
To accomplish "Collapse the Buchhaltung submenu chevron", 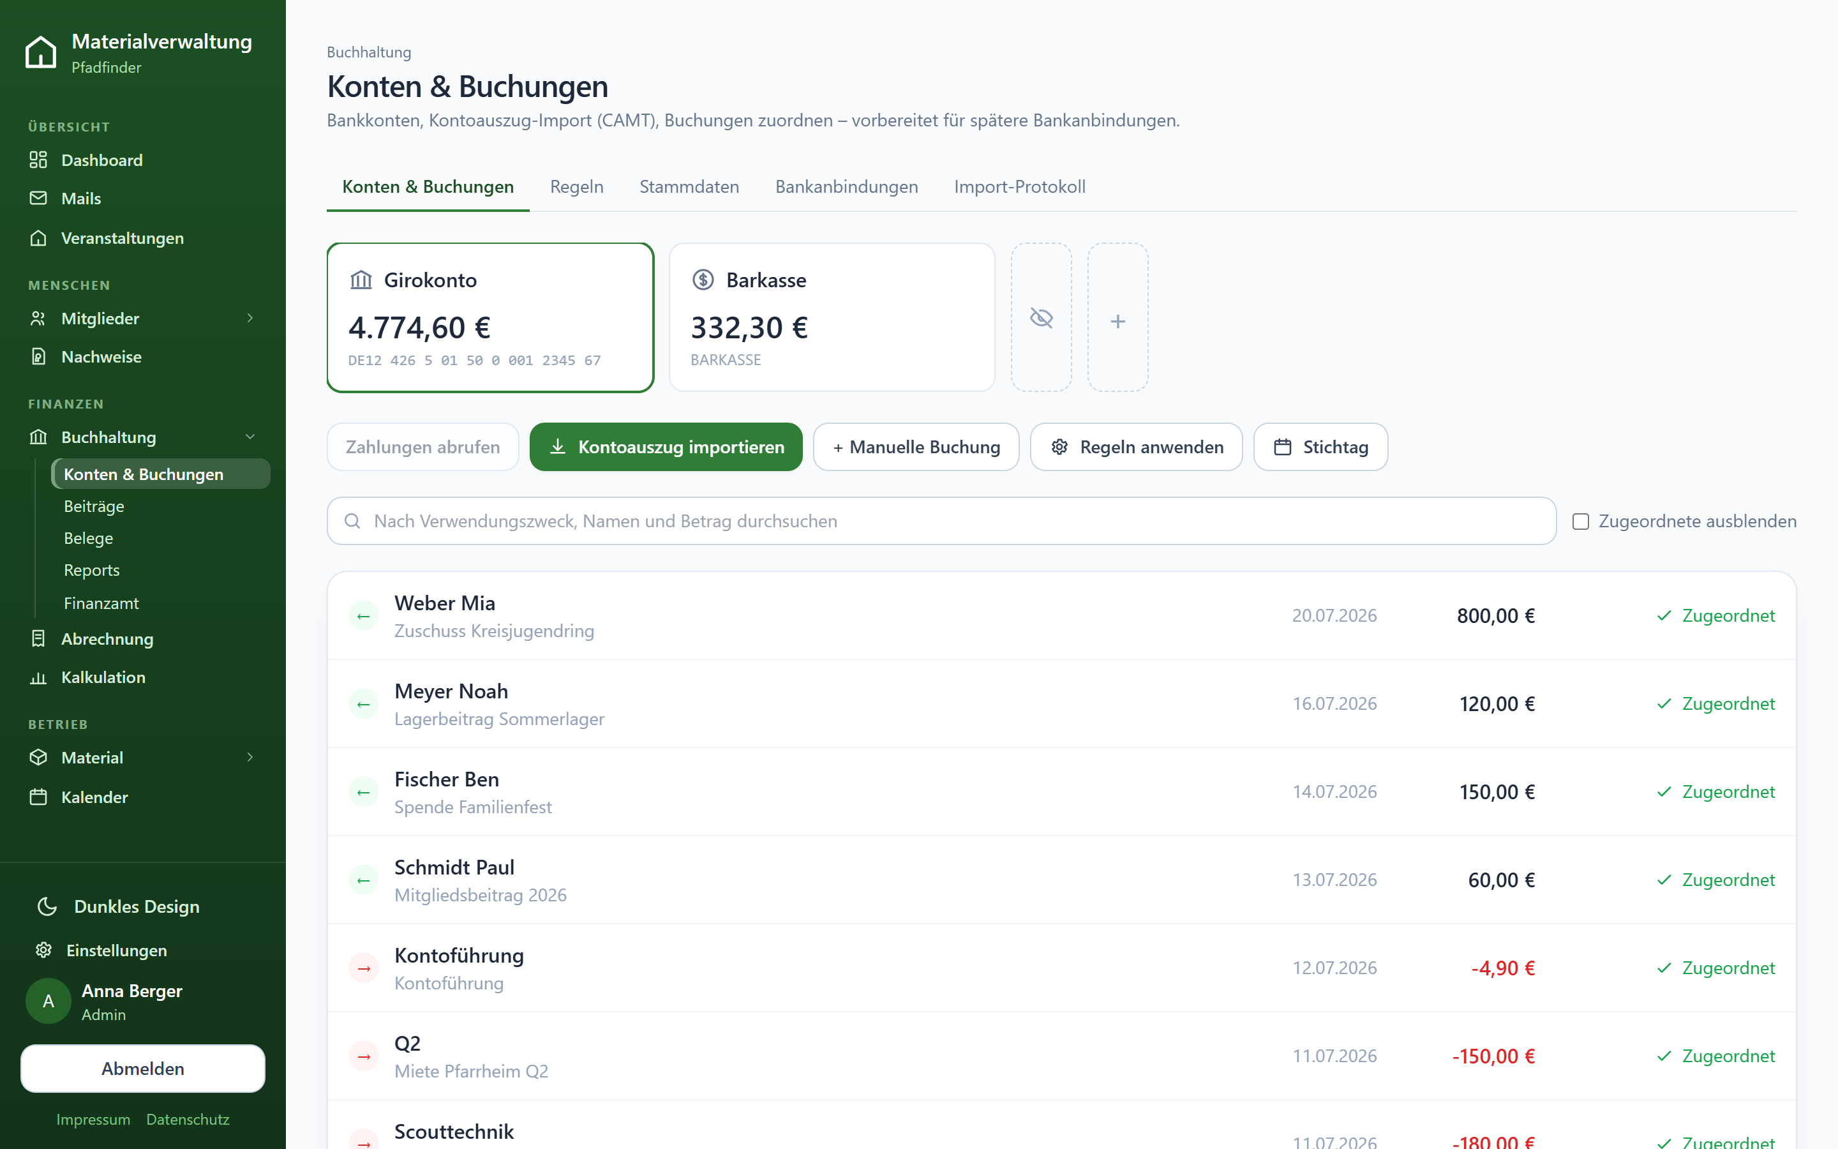I will pos(250,437).
